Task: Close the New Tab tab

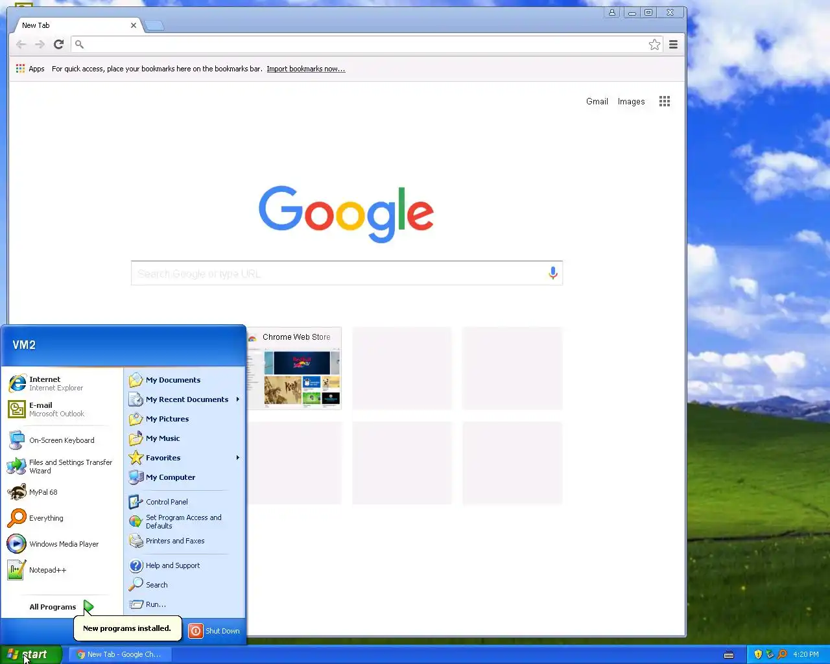Action: coord(134,25)
